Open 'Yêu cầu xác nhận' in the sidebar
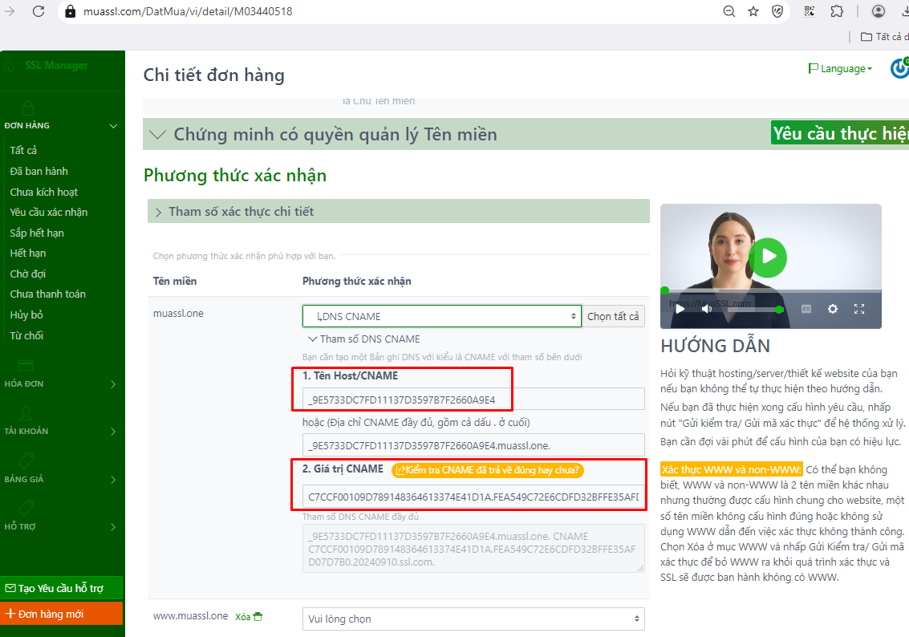The width and height of the screenshot is (909, 637). [49, 213]
